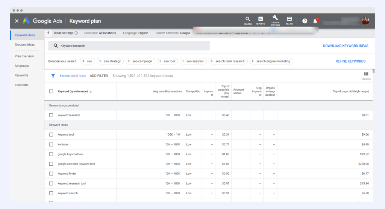Change Locations: All locations setting

(100, 33)
